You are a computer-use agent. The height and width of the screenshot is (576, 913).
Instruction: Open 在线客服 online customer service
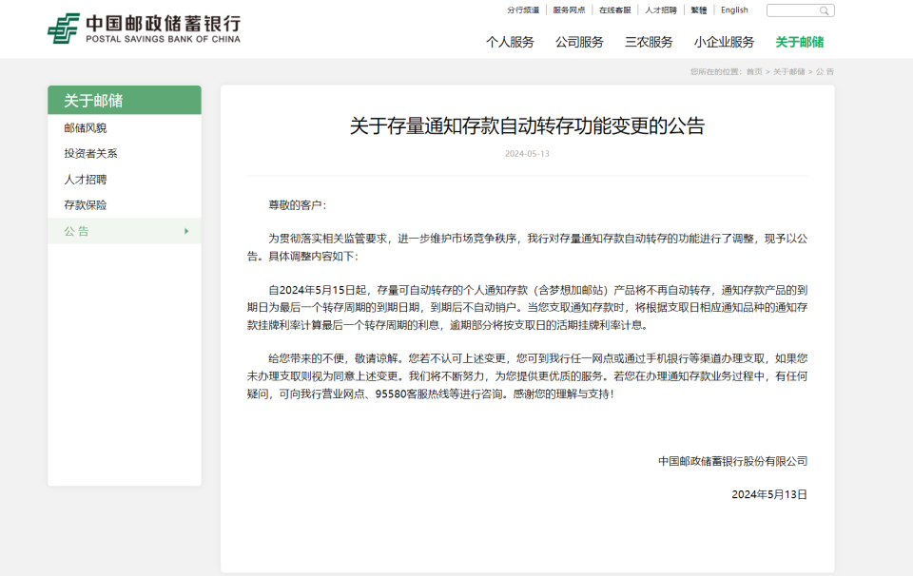(x=615, y=10)
